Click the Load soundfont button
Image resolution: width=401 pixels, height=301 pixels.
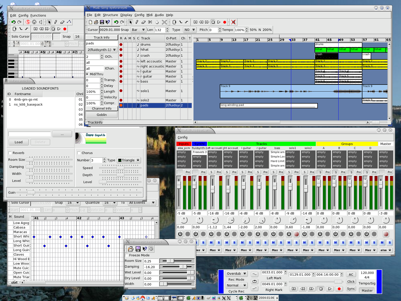pyautogui.click(x=19, y=142)
